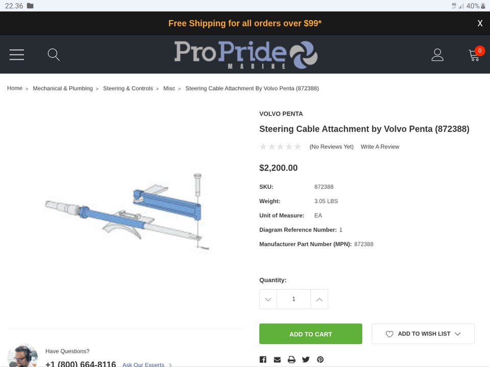Click the quantity input field
The image size is (490, 367).
(x=293, y=299)
